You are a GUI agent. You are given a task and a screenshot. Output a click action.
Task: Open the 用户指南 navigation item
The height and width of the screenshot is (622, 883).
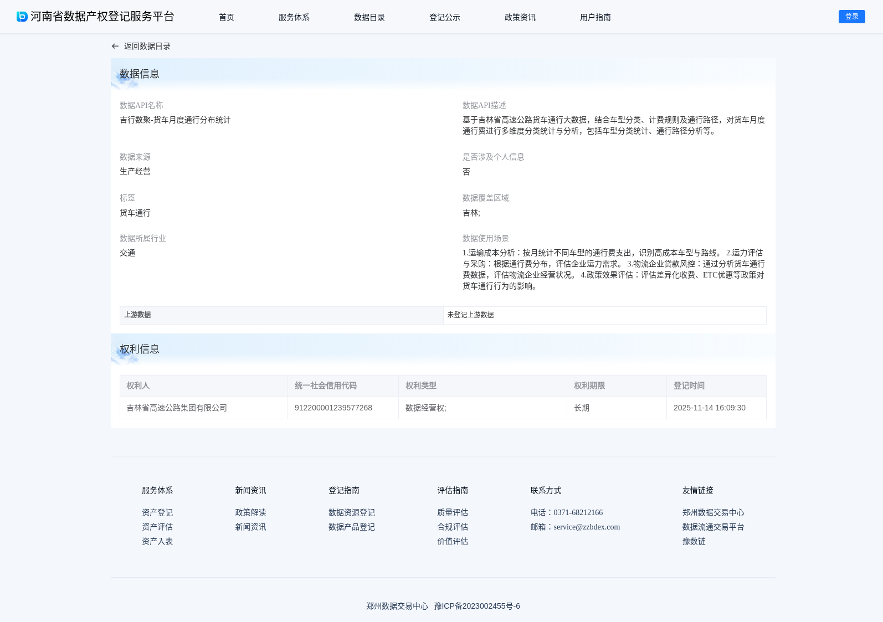coord(595,17)
